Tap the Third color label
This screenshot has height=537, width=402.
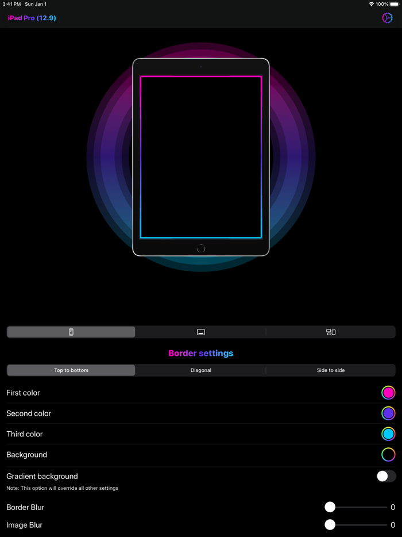(25, 434)
